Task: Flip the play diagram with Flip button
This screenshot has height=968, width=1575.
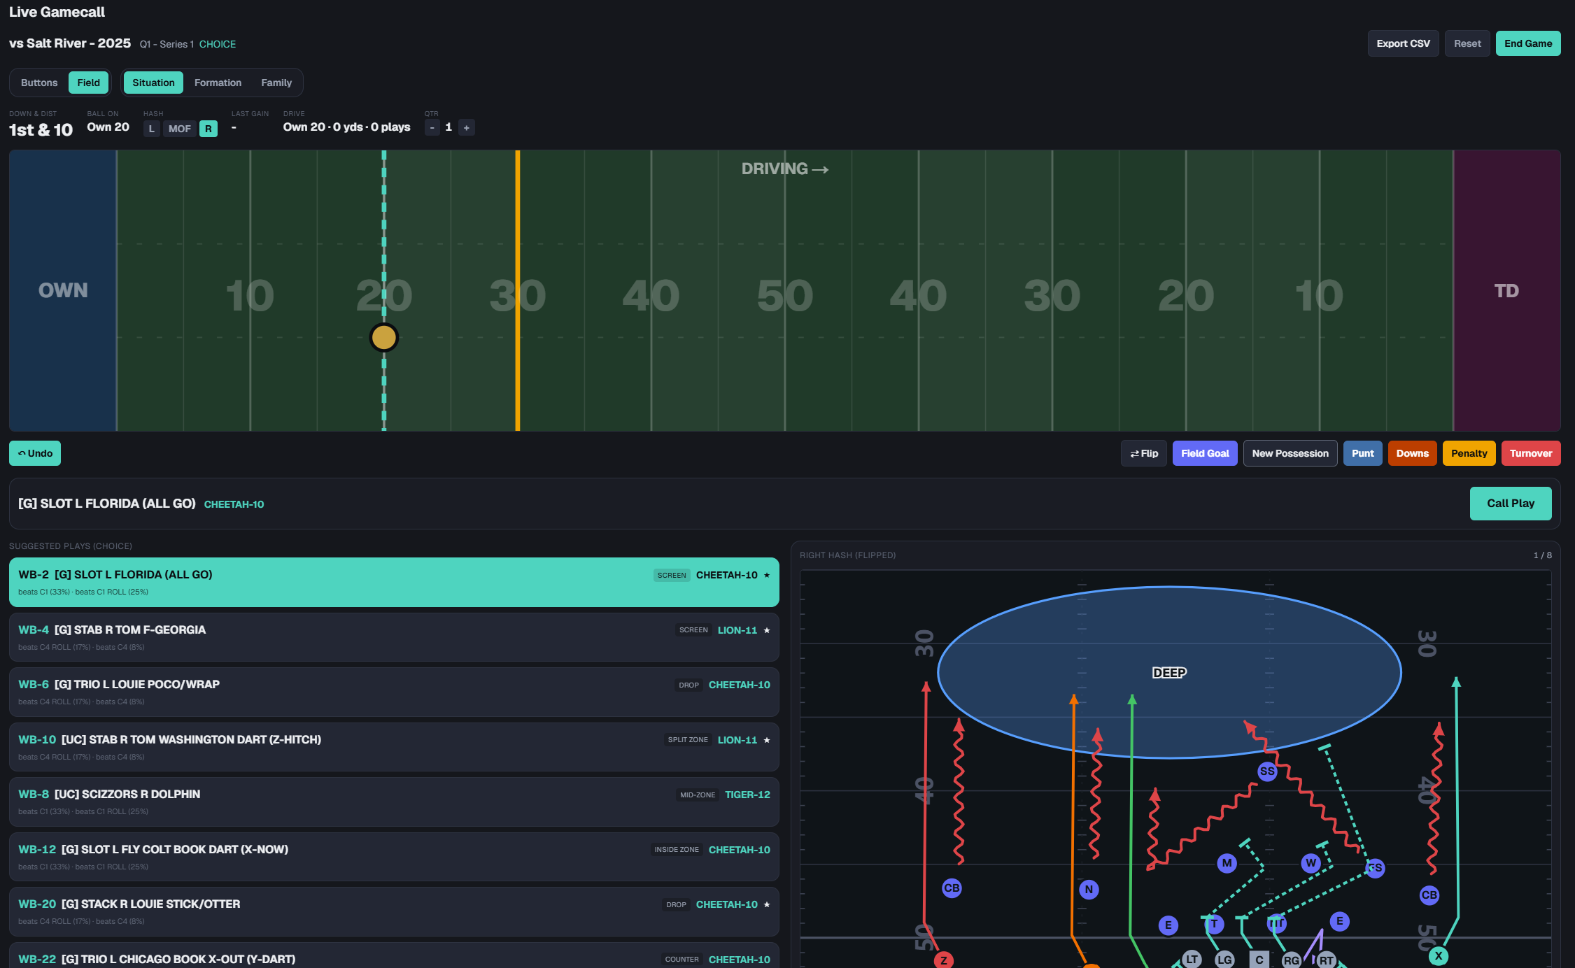Action: point(1144,453)
